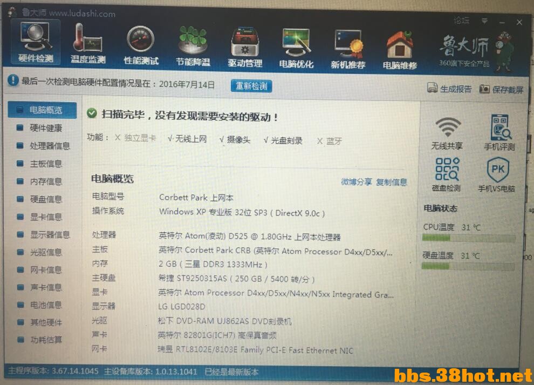Click the 蓝牙 feature label
Screen dimensions: 534x385
point(334,141)
